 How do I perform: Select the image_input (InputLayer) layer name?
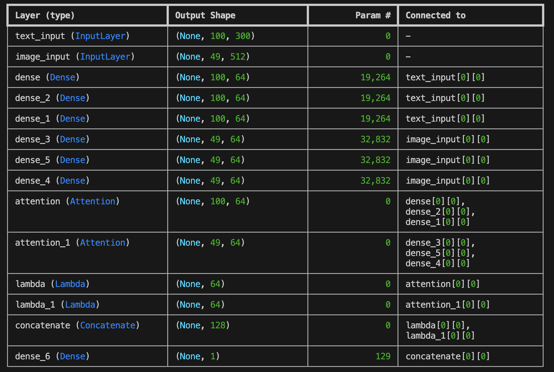(75, 57)
